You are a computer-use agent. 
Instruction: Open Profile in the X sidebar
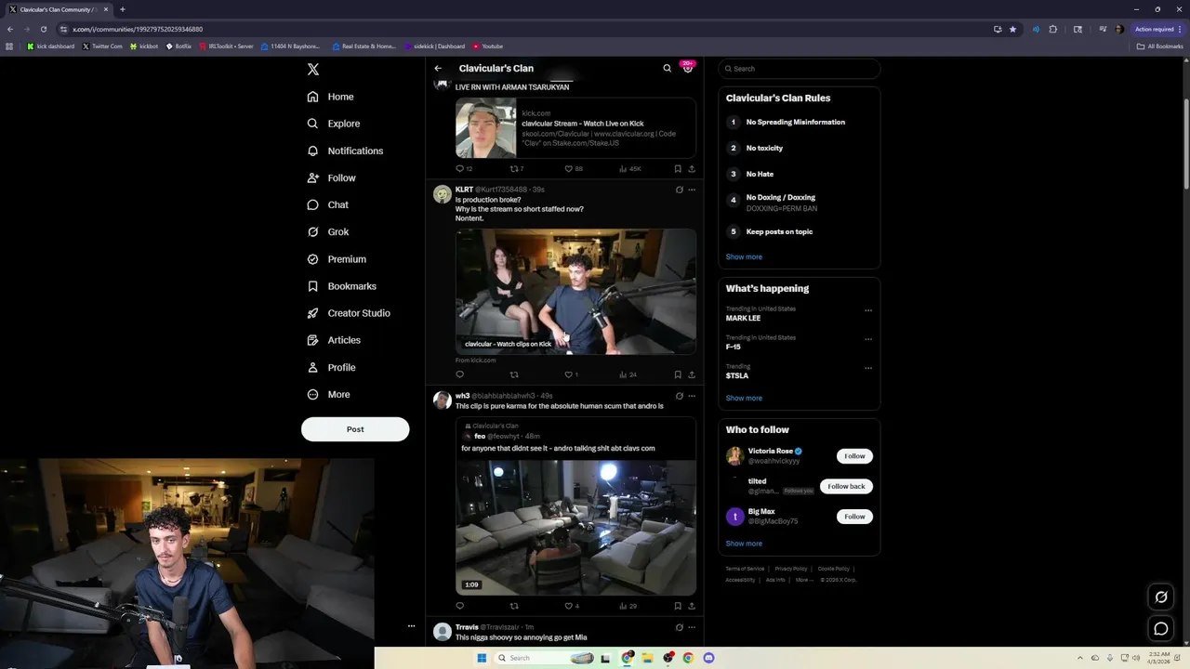[332, 367]
